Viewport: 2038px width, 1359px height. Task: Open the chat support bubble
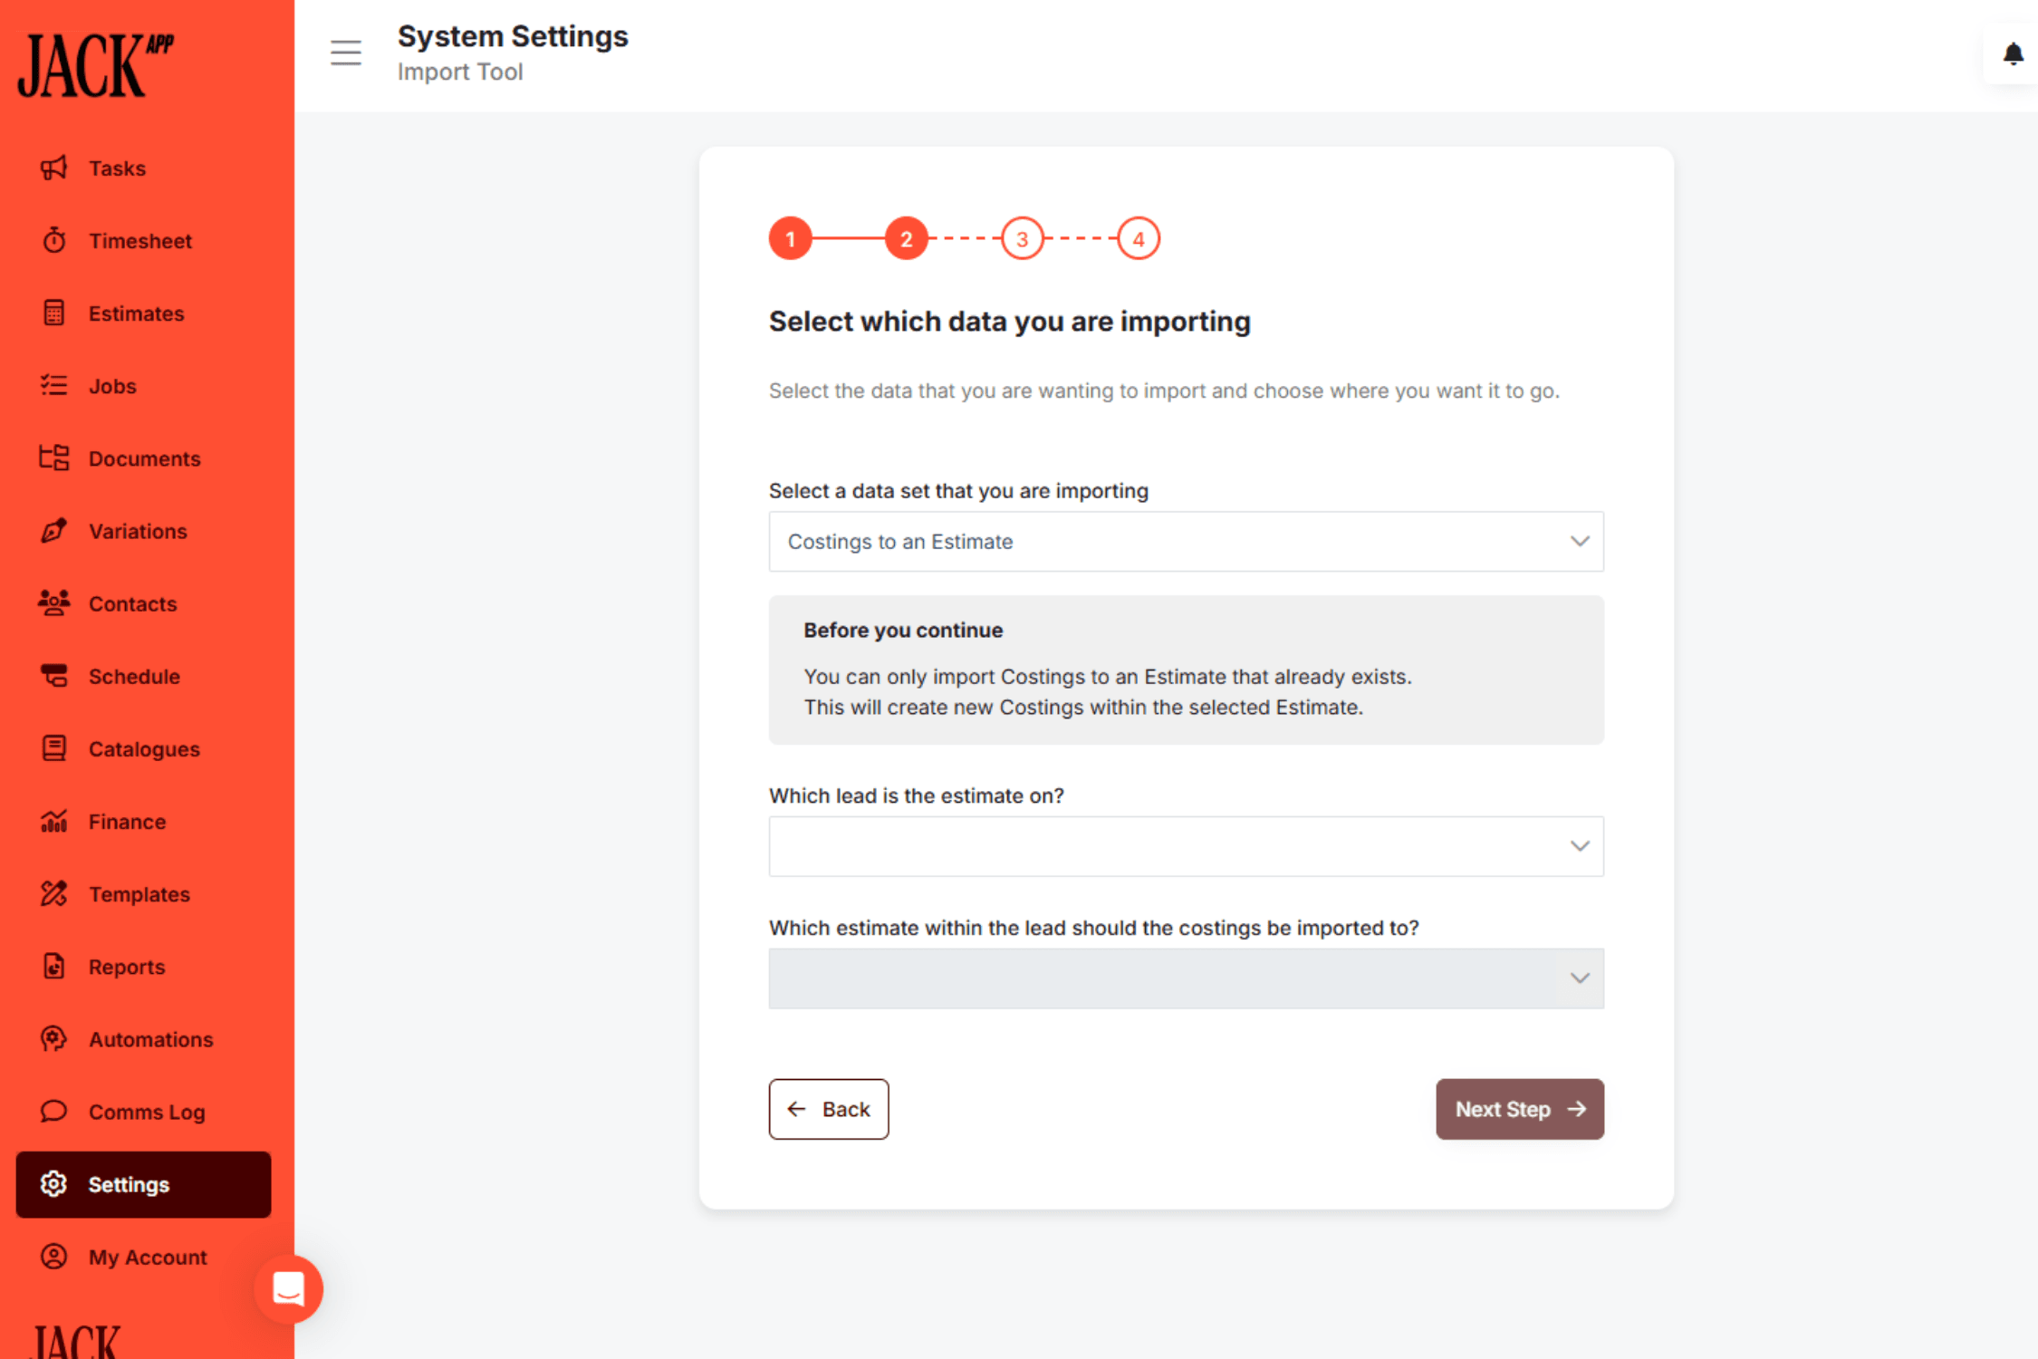pyautogui.click(x=288, y=1287)
